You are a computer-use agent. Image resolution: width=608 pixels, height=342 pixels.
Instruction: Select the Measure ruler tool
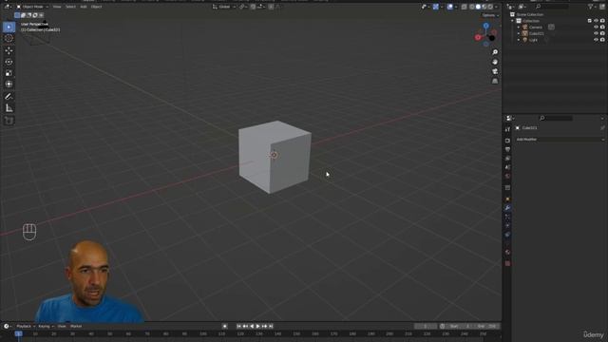tap(9, 108)
